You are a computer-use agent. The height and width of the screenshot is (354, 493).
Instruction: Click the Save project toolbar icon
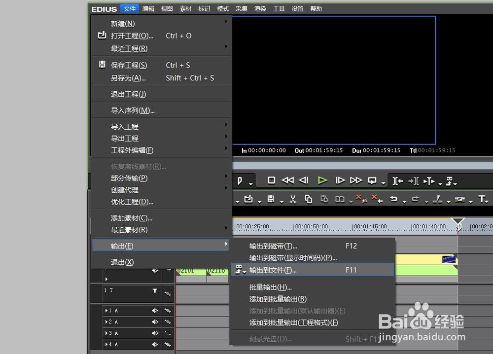pos(270,199)
